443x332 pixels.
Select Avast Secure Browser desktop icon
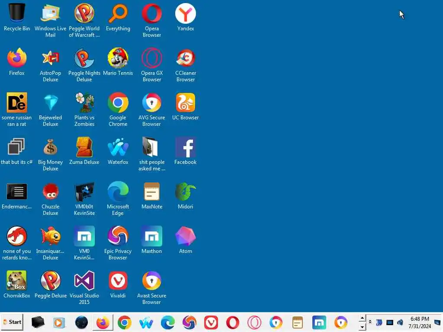[x=152, y=287]
